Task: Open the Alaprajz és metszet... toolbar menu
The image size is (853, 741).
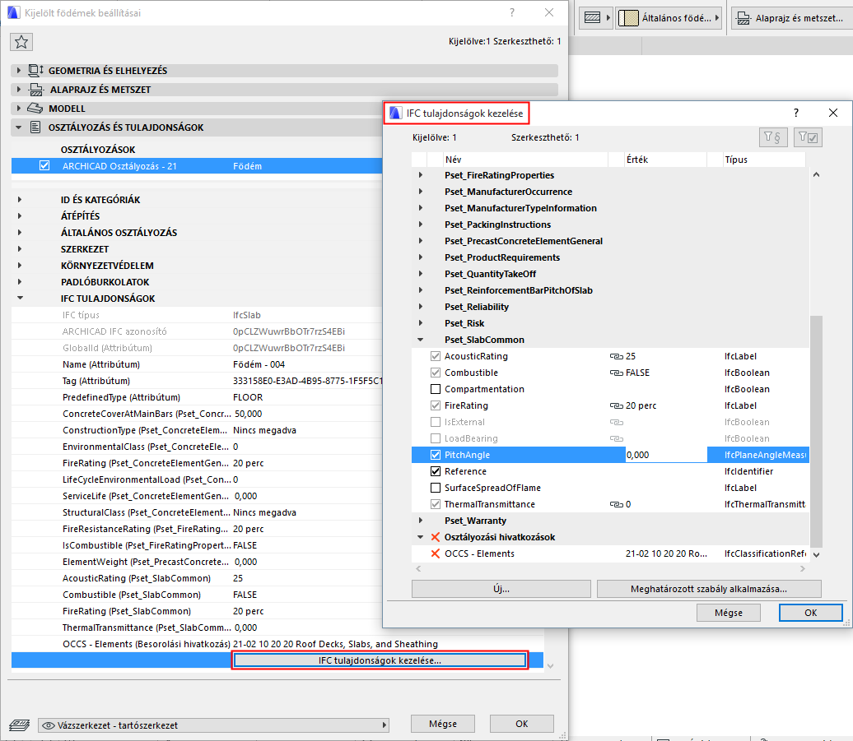Action: [791, 18]
